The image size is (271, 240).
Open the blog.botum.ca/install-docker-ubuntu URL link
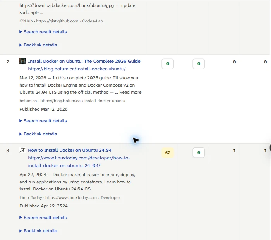coord(77,69)
